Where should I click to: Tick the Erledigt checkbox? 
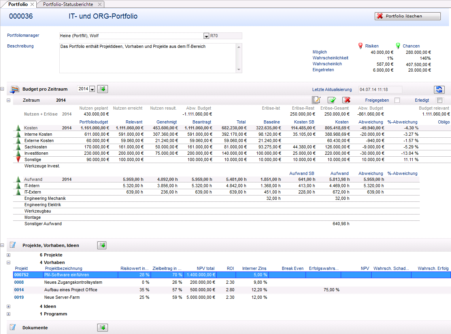pos(440,101)
